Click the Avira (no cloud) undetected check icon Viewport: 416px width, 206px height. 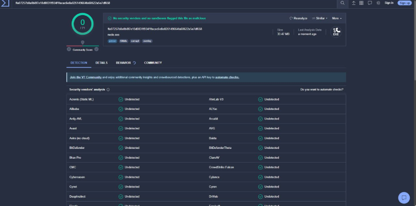pos(121,138)
